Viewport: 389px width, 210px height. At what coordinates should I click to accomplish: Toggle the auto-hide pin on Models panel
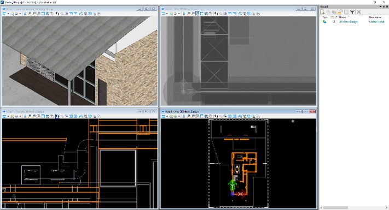384,7
